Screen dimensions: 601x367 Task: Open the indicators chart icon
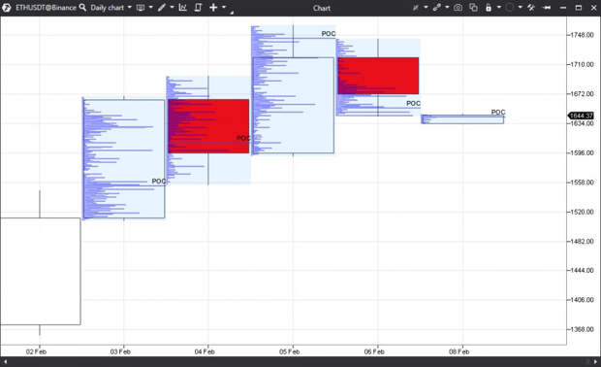(183, 8)
